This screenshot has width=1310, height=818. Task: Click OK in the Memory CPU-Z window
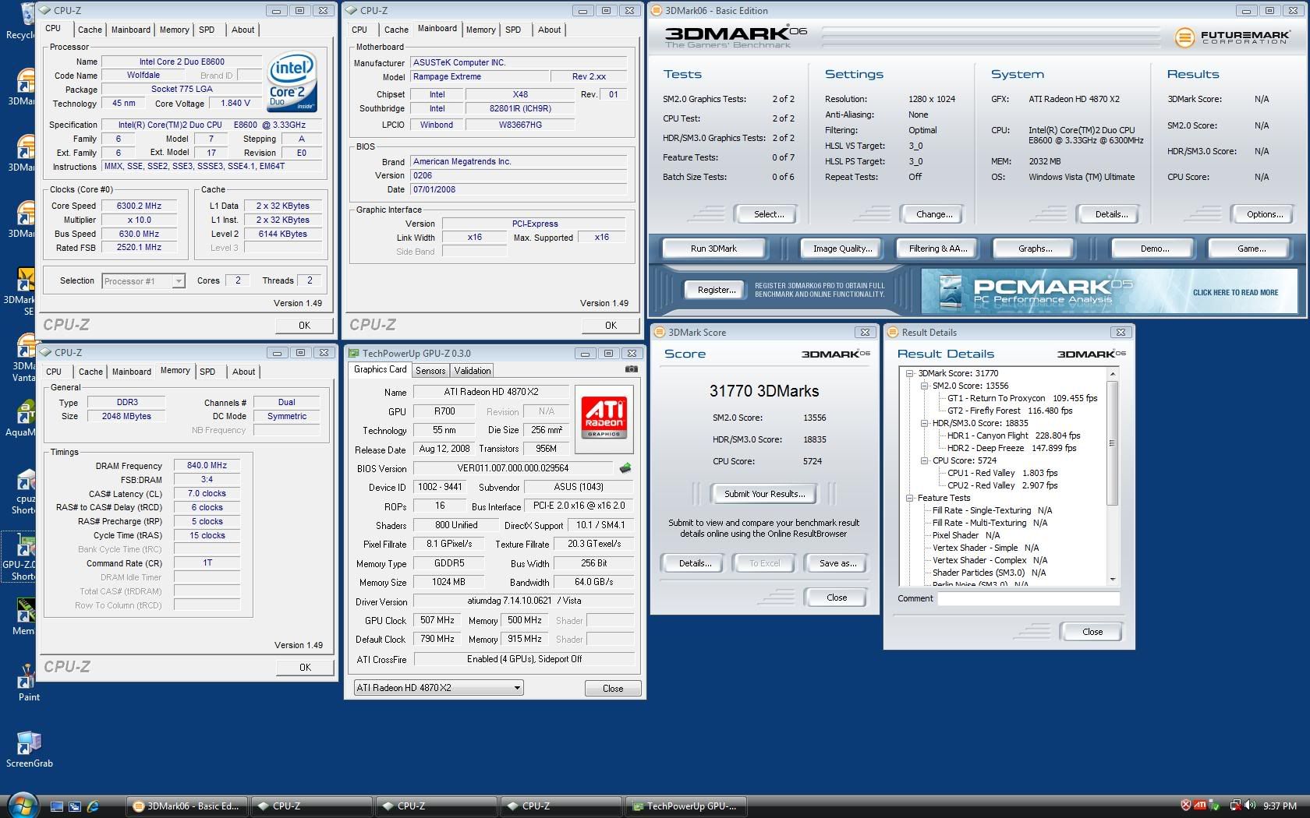[305, 667]
